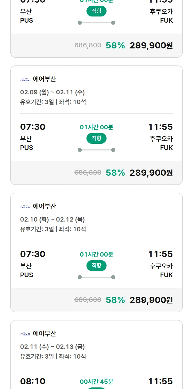This screenshot has width=193, height=389.
Task: Click the Air Busan logo on the 02.09 flight
Action: [x=25, y=79]
